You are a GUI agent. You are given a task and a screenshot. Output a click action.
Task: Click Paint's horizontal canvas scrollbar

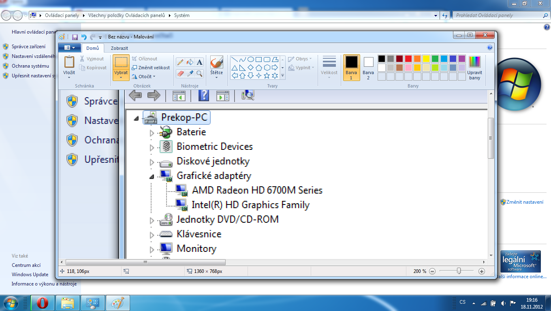tap(146, 262)
